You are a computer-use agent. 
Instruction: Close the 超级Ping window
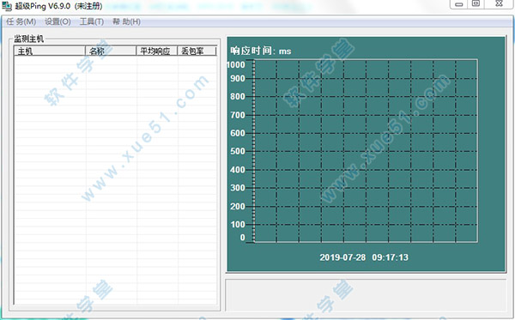coord(499,3)
